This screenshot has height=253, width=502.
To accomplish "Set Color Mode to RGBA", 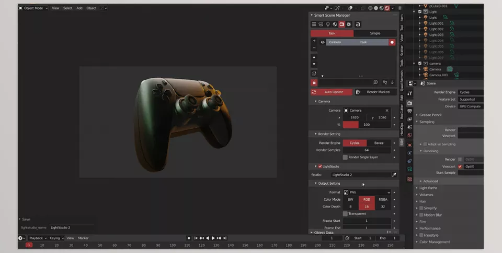I will click(x=383, y=199).
